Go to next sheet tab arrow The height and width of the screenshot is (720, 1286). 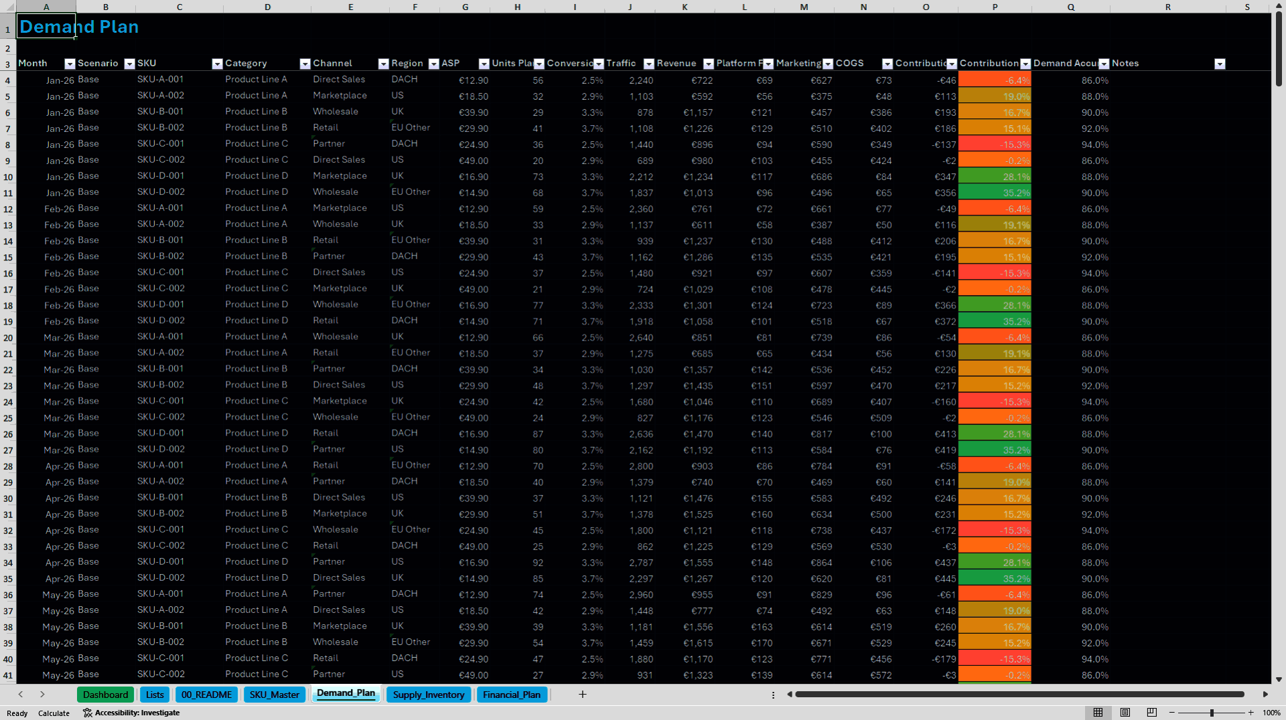tap(42, 695)
